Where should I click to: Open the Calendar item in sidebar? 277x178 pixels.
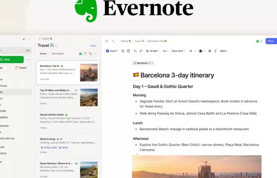3,111
